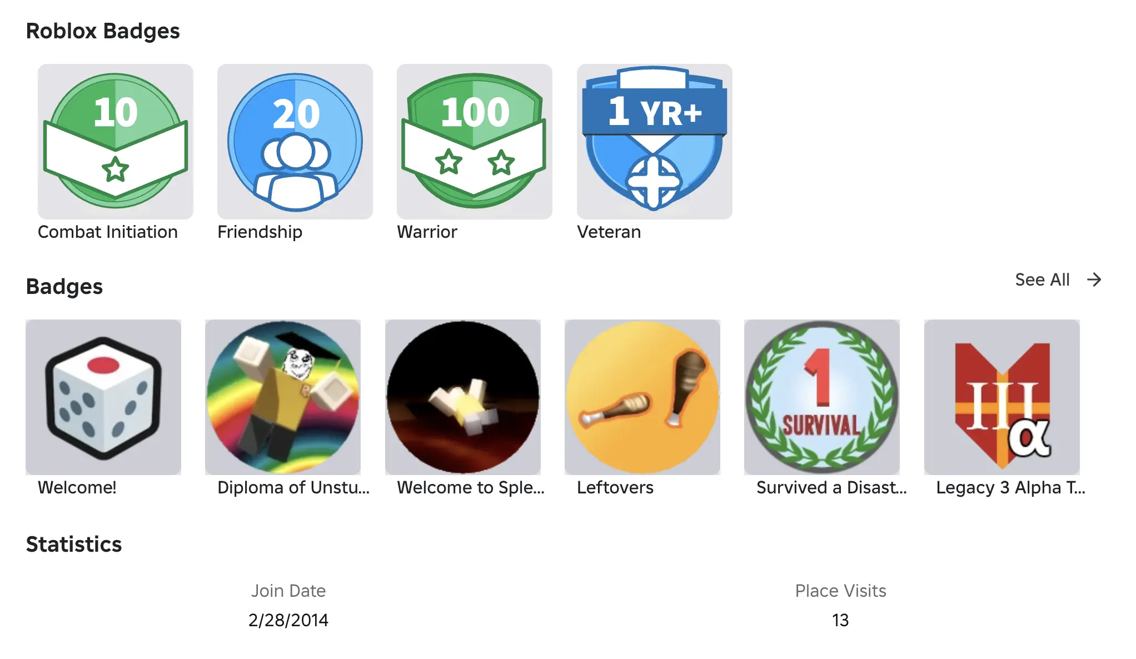Click the Legacy 3 Alpha T... title

(x=1010, y=487)
